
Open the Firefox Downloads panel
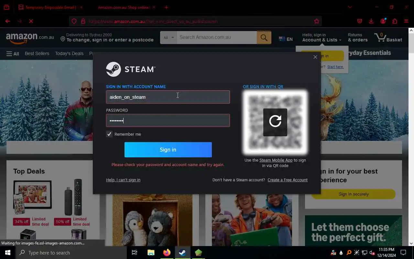point(371,21)
